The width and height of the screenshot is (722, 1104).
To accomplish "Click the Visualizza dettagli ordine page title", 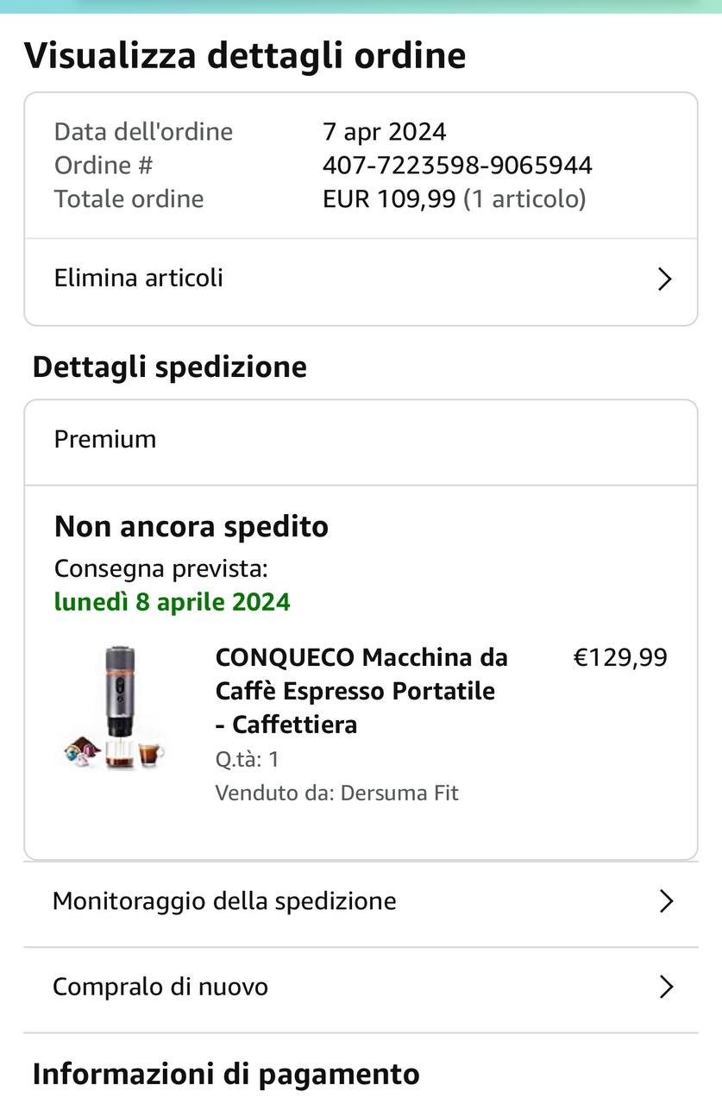I will 245,56.
